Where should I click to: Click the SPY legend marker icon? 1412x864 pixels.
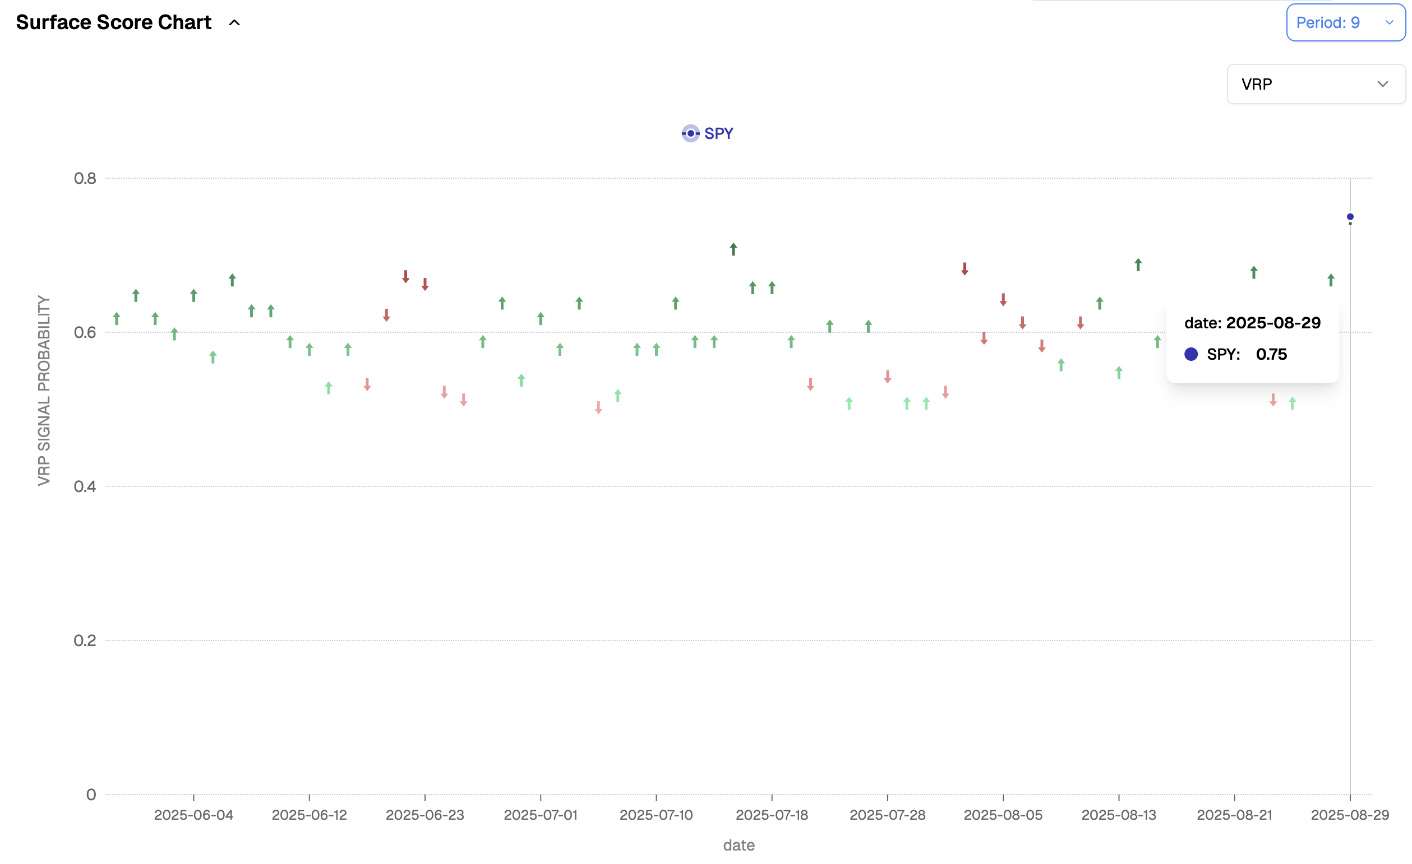click(x=690, y=133)
